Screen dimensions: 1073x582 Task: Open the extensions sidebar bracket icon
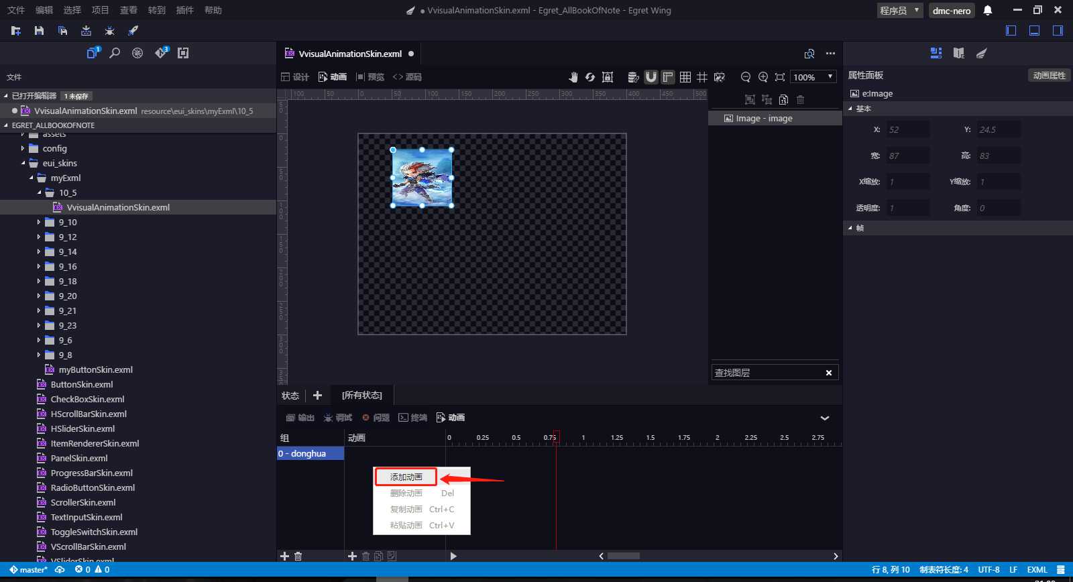[x=183, y=53]
